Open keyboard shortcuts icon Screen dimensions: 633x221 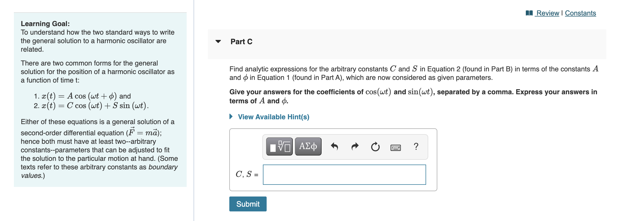click(395, 147)
